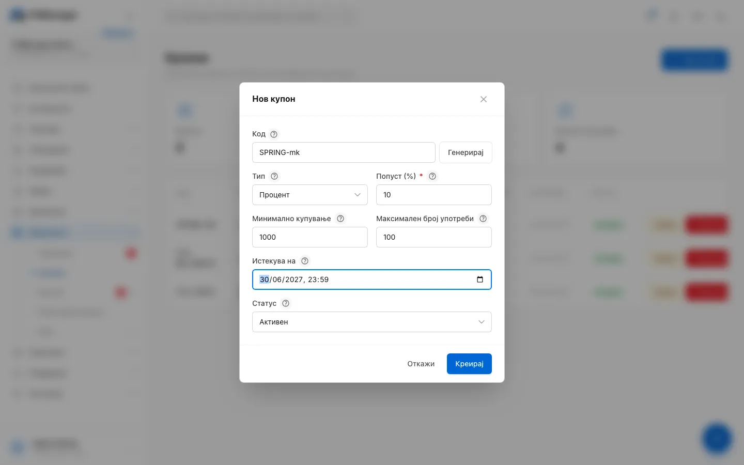
Task: Click the Истекува на label
Action: click(274, 261)
